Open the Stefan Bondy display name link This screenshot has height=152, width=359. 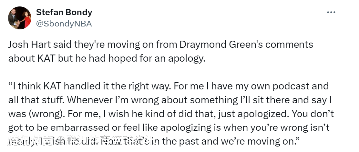click(64, 13)
